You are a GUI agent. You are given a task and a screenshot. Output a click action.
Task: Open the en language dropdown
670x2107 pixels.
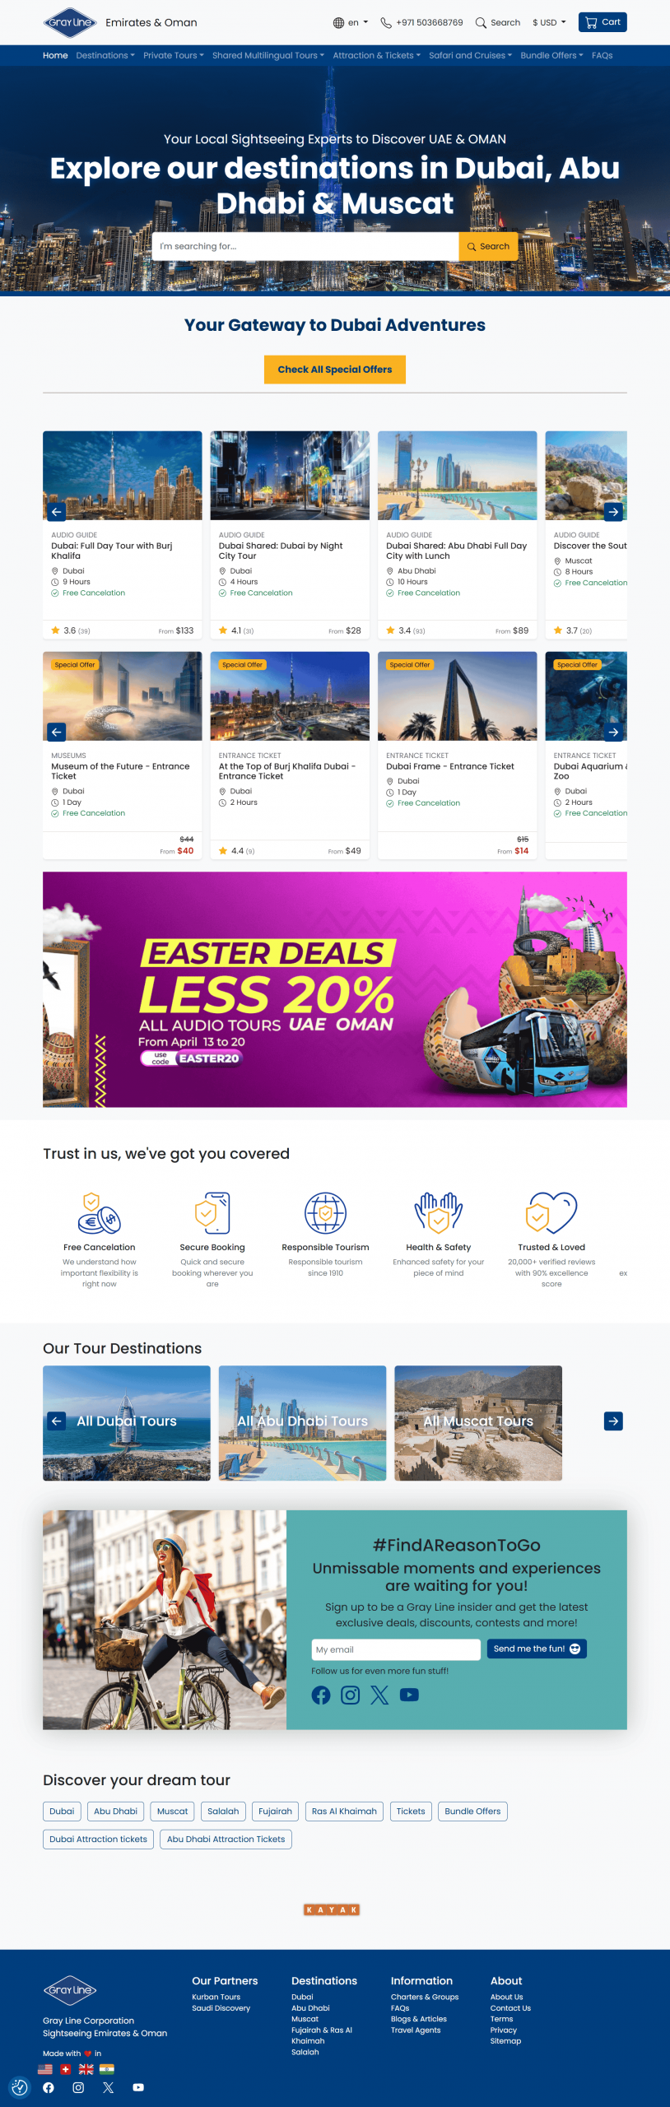351,23
